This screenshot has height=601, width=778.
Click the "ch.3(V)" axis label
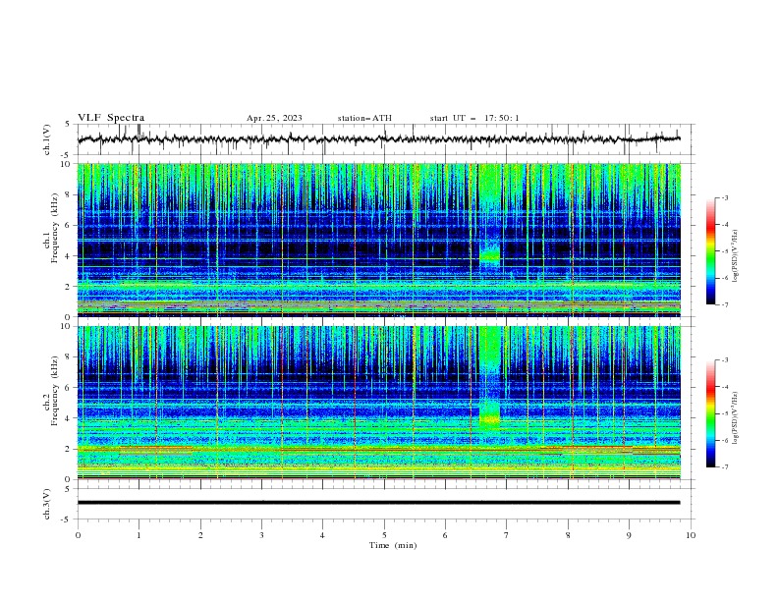47,504
